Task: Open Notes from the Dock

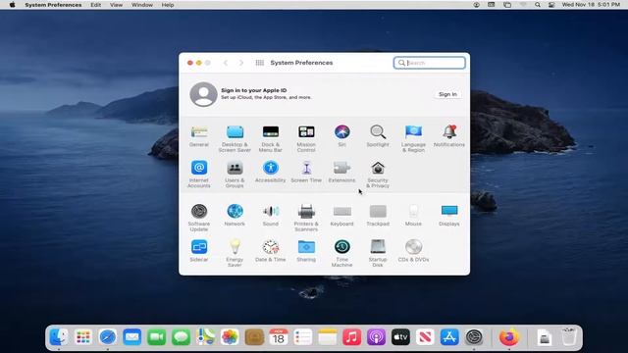Action: [x=327, y=337]
